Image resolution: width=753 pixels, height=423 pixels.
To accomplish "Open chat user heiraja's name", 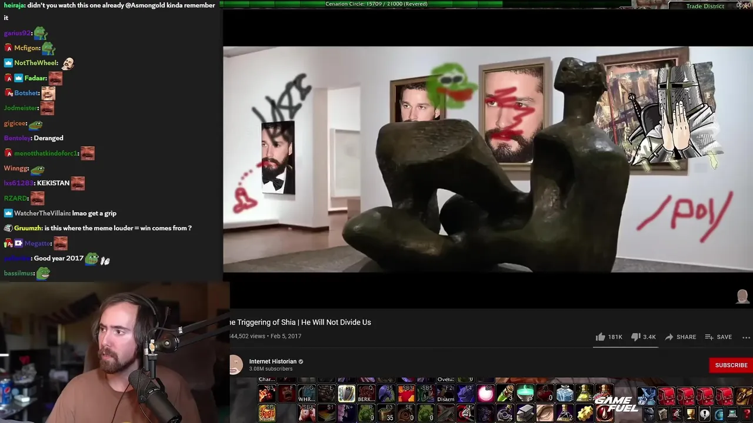I will [x=15, y=5].
